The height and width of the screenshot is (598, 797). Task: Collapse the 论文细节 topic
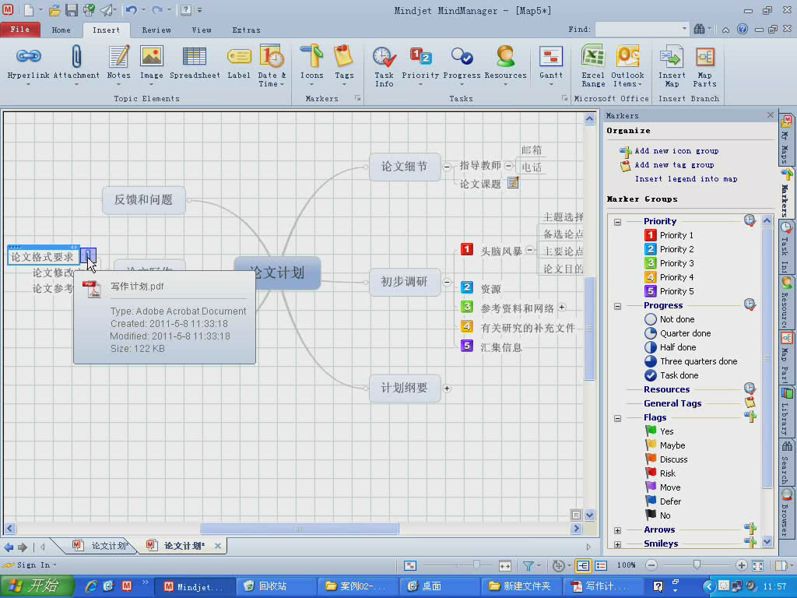[x=447, y=167]
